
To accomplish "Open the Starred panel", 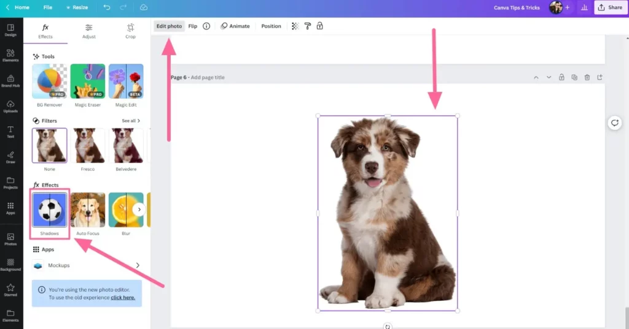I will [10, 290].
